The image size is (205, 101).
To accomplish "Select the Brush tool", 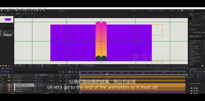I will tap(32, 11).
